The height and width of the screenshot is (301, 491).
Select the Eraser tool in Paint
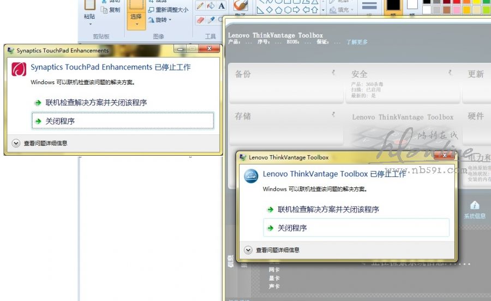tap(200, 20)
